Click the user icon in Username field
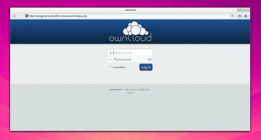Screen dimensions: 261x140 coord(111,53)
